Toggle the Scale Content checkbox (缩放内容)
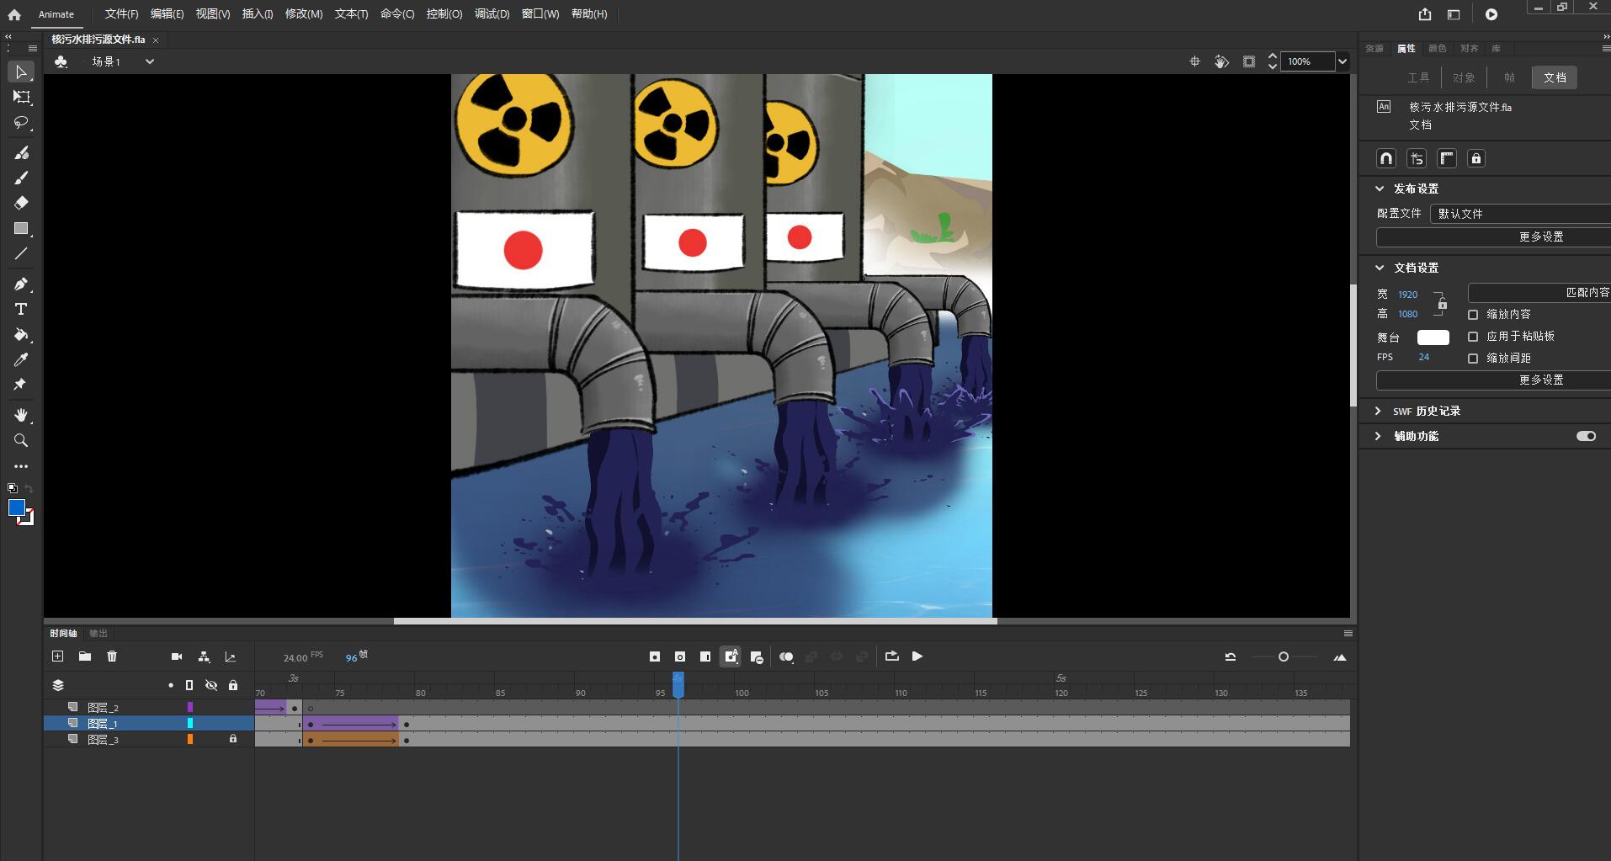1611x861 pixels. [1473, 315]
